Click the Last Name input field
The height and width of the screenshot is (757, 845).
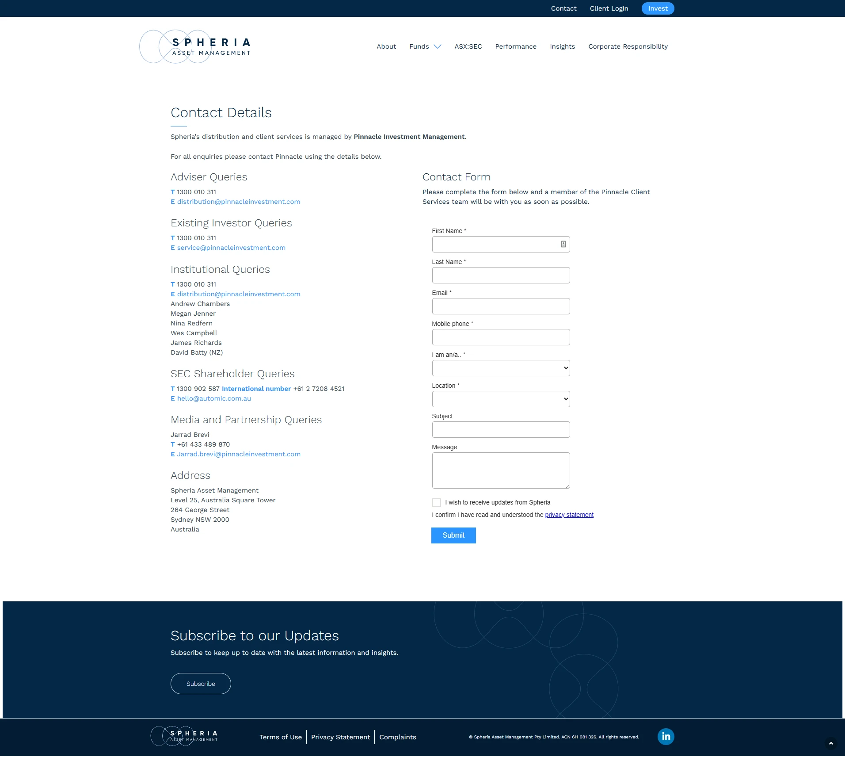(x=501, y=275)
